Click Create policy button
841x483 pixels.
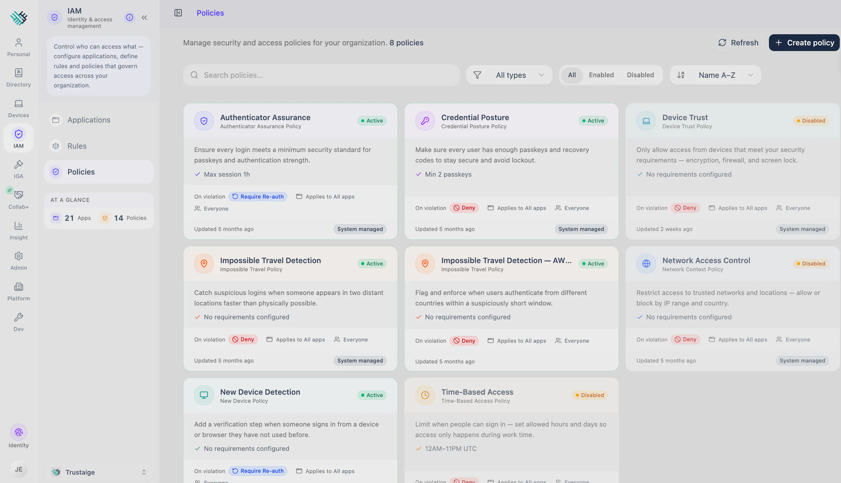pos(804,43)
